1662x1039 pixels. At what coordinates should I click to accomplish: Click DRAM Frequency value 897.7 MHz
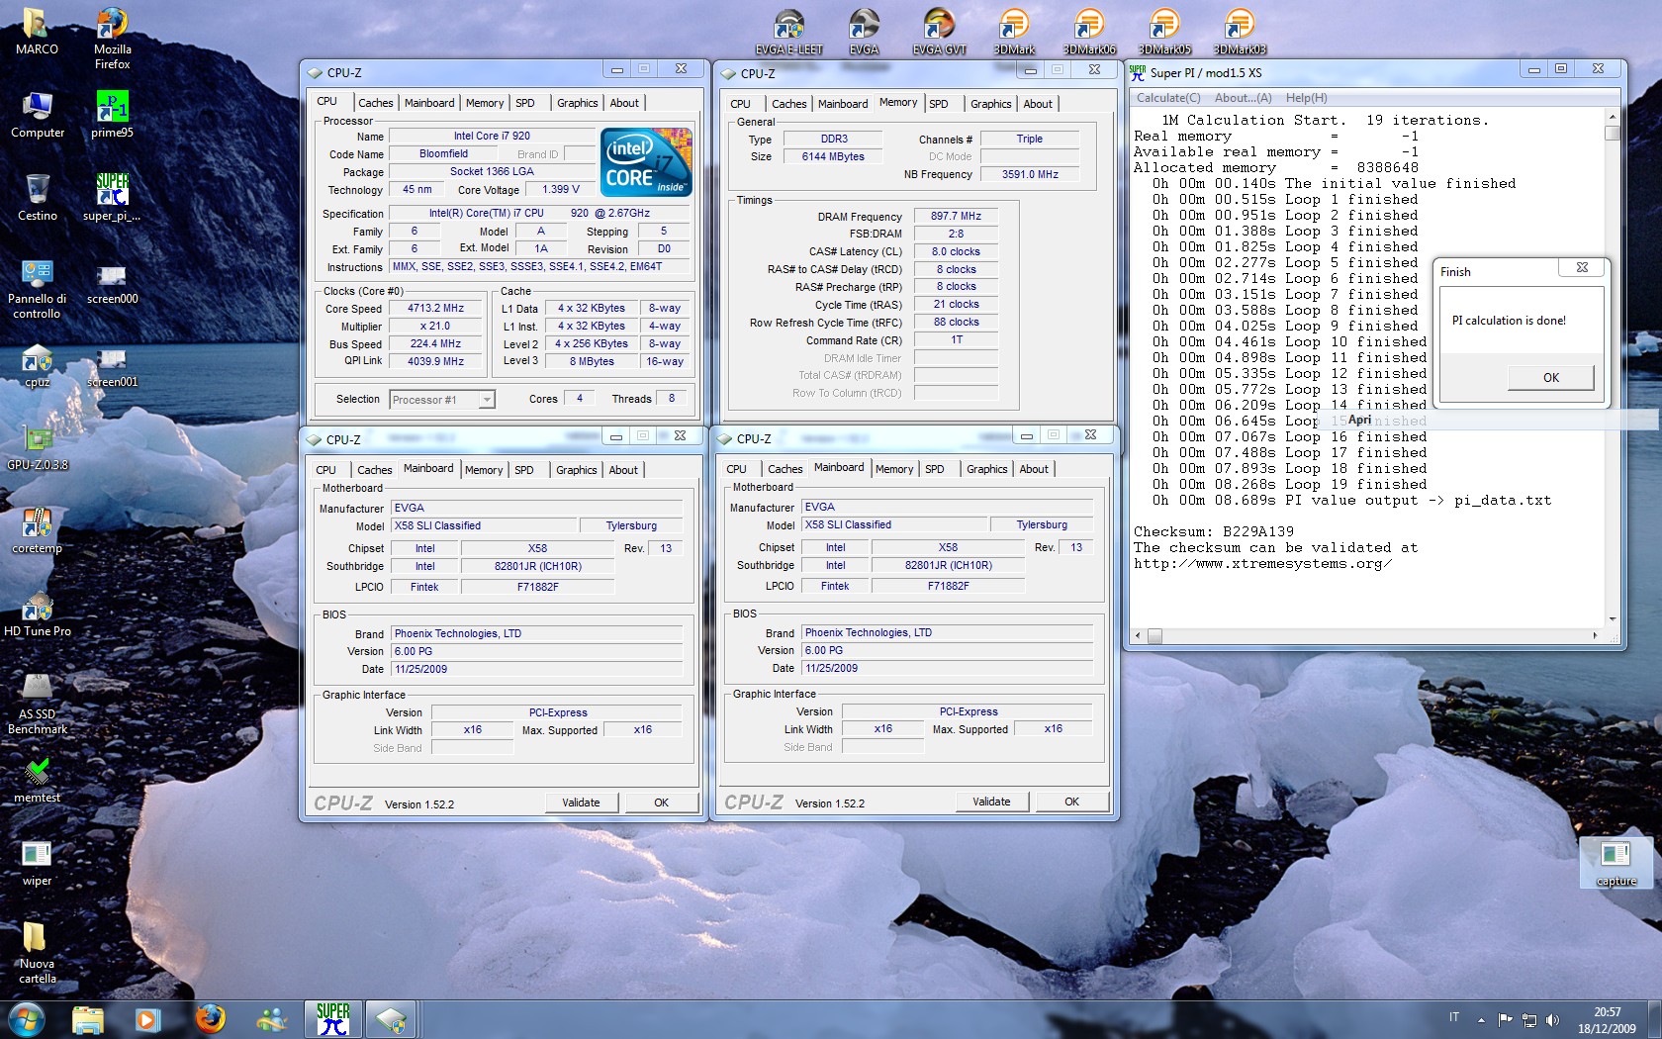click(956, 216)
